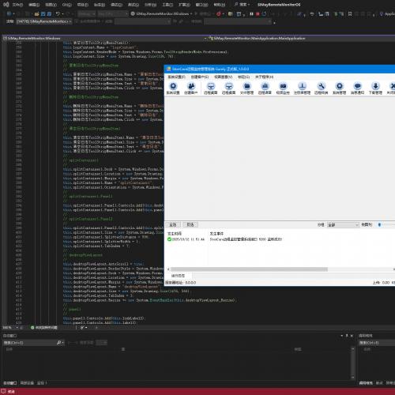Click the 反选 button
395x395 pixels.
tap(190, 224)
